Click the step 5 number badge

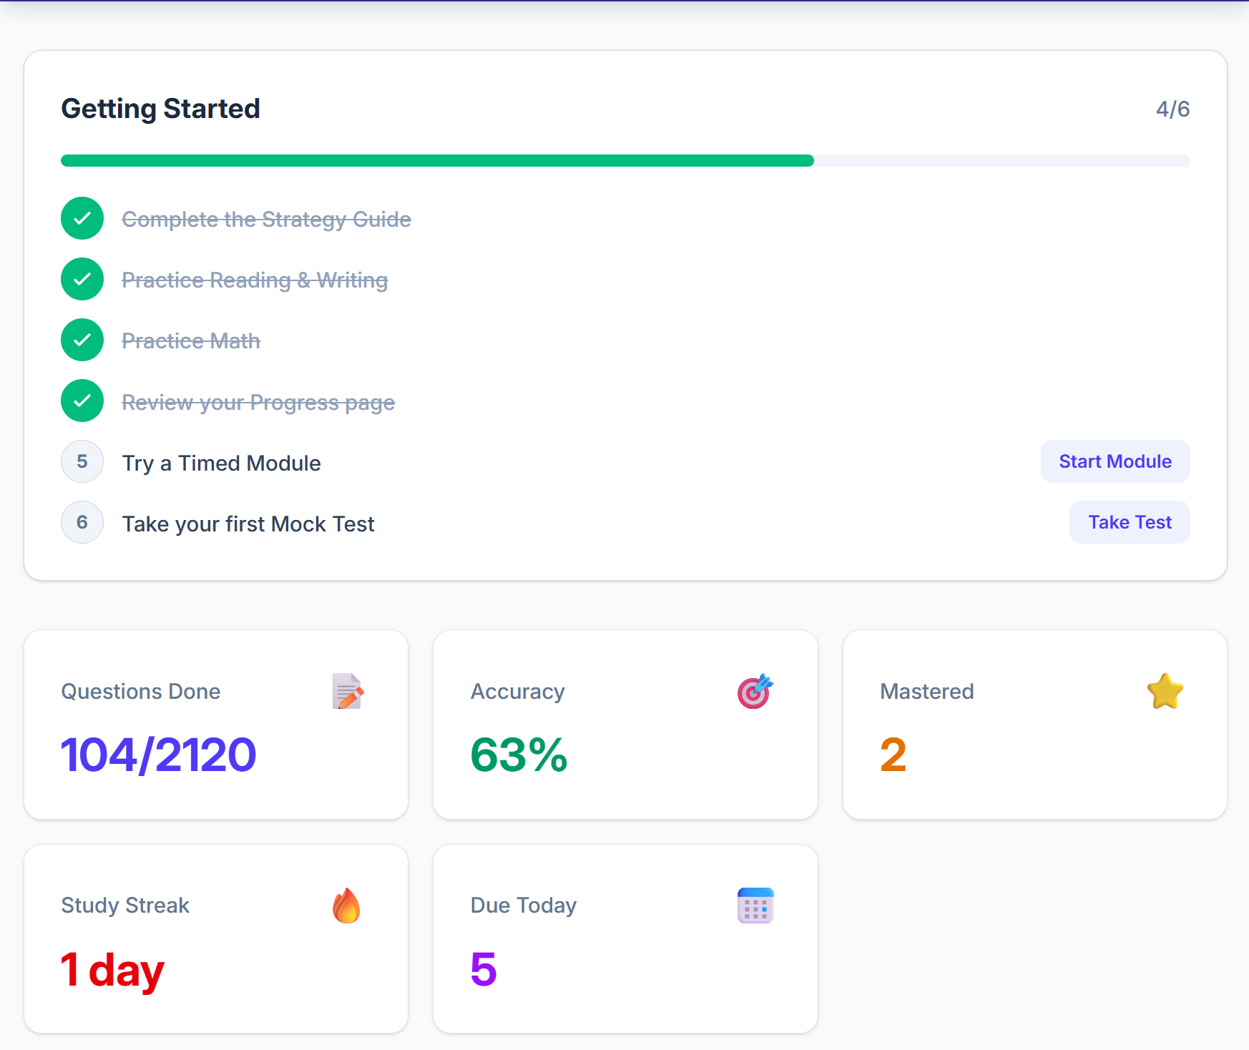(82, 461)
